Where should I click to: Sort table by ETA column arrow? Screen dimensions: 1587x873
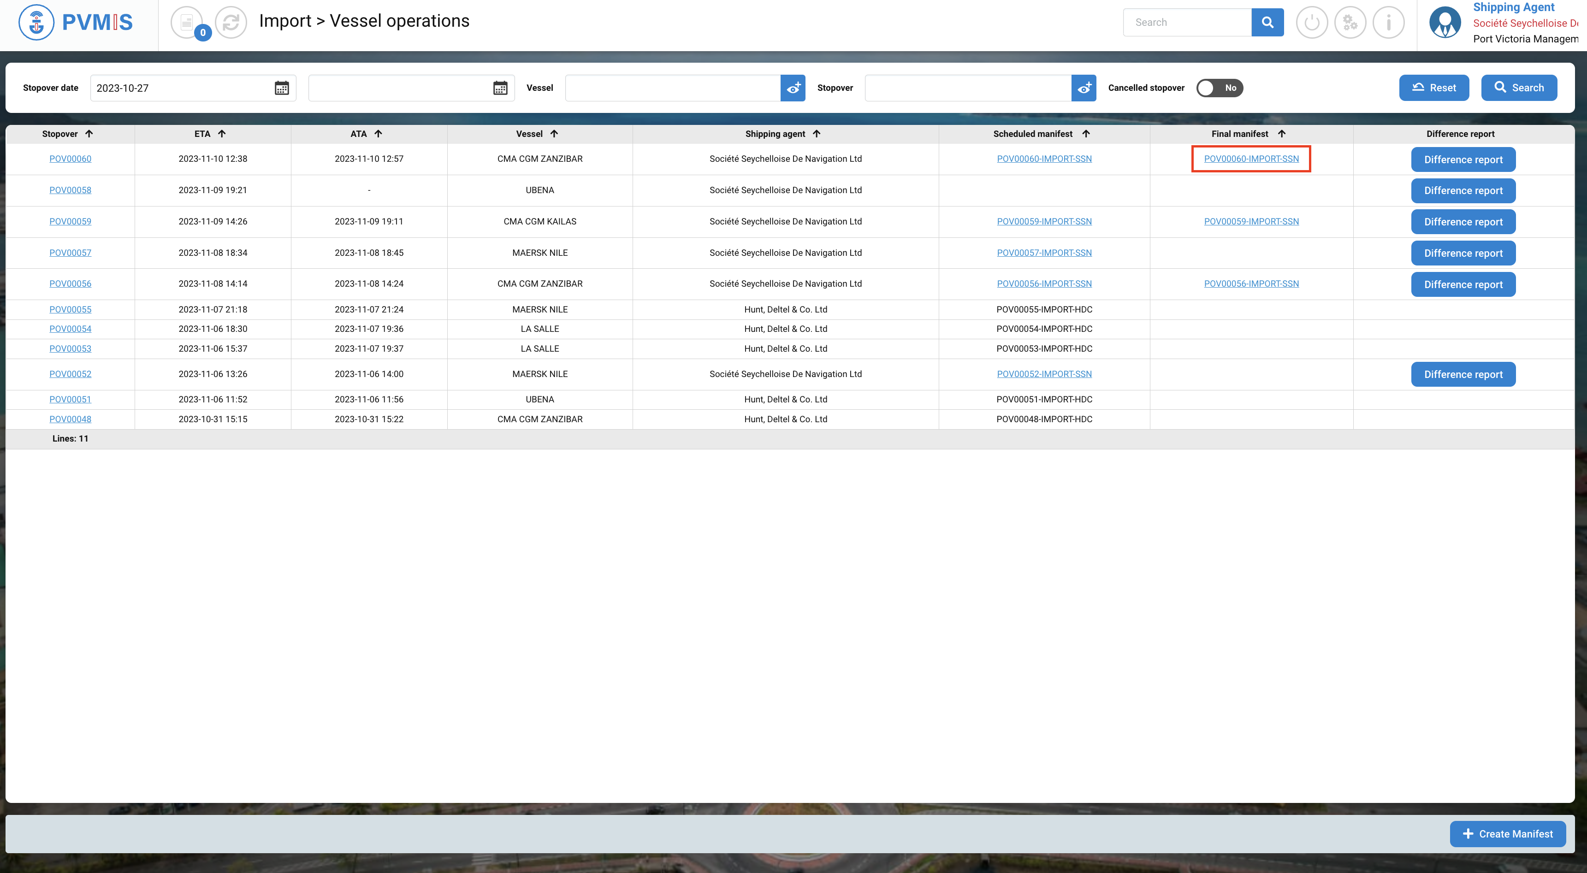pos(222,134)
